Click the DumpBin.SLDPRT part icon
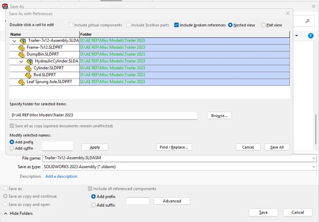319x222 pixels. [21, 55]
